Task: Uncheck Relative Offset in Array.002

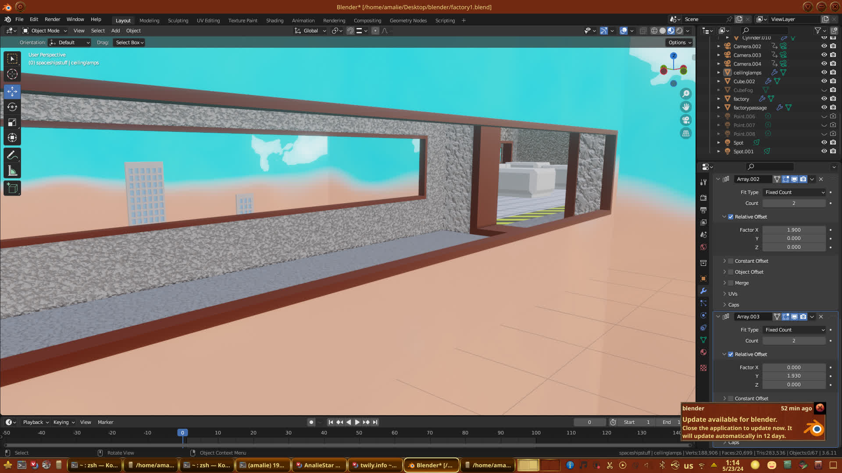Action: (731, 217)
